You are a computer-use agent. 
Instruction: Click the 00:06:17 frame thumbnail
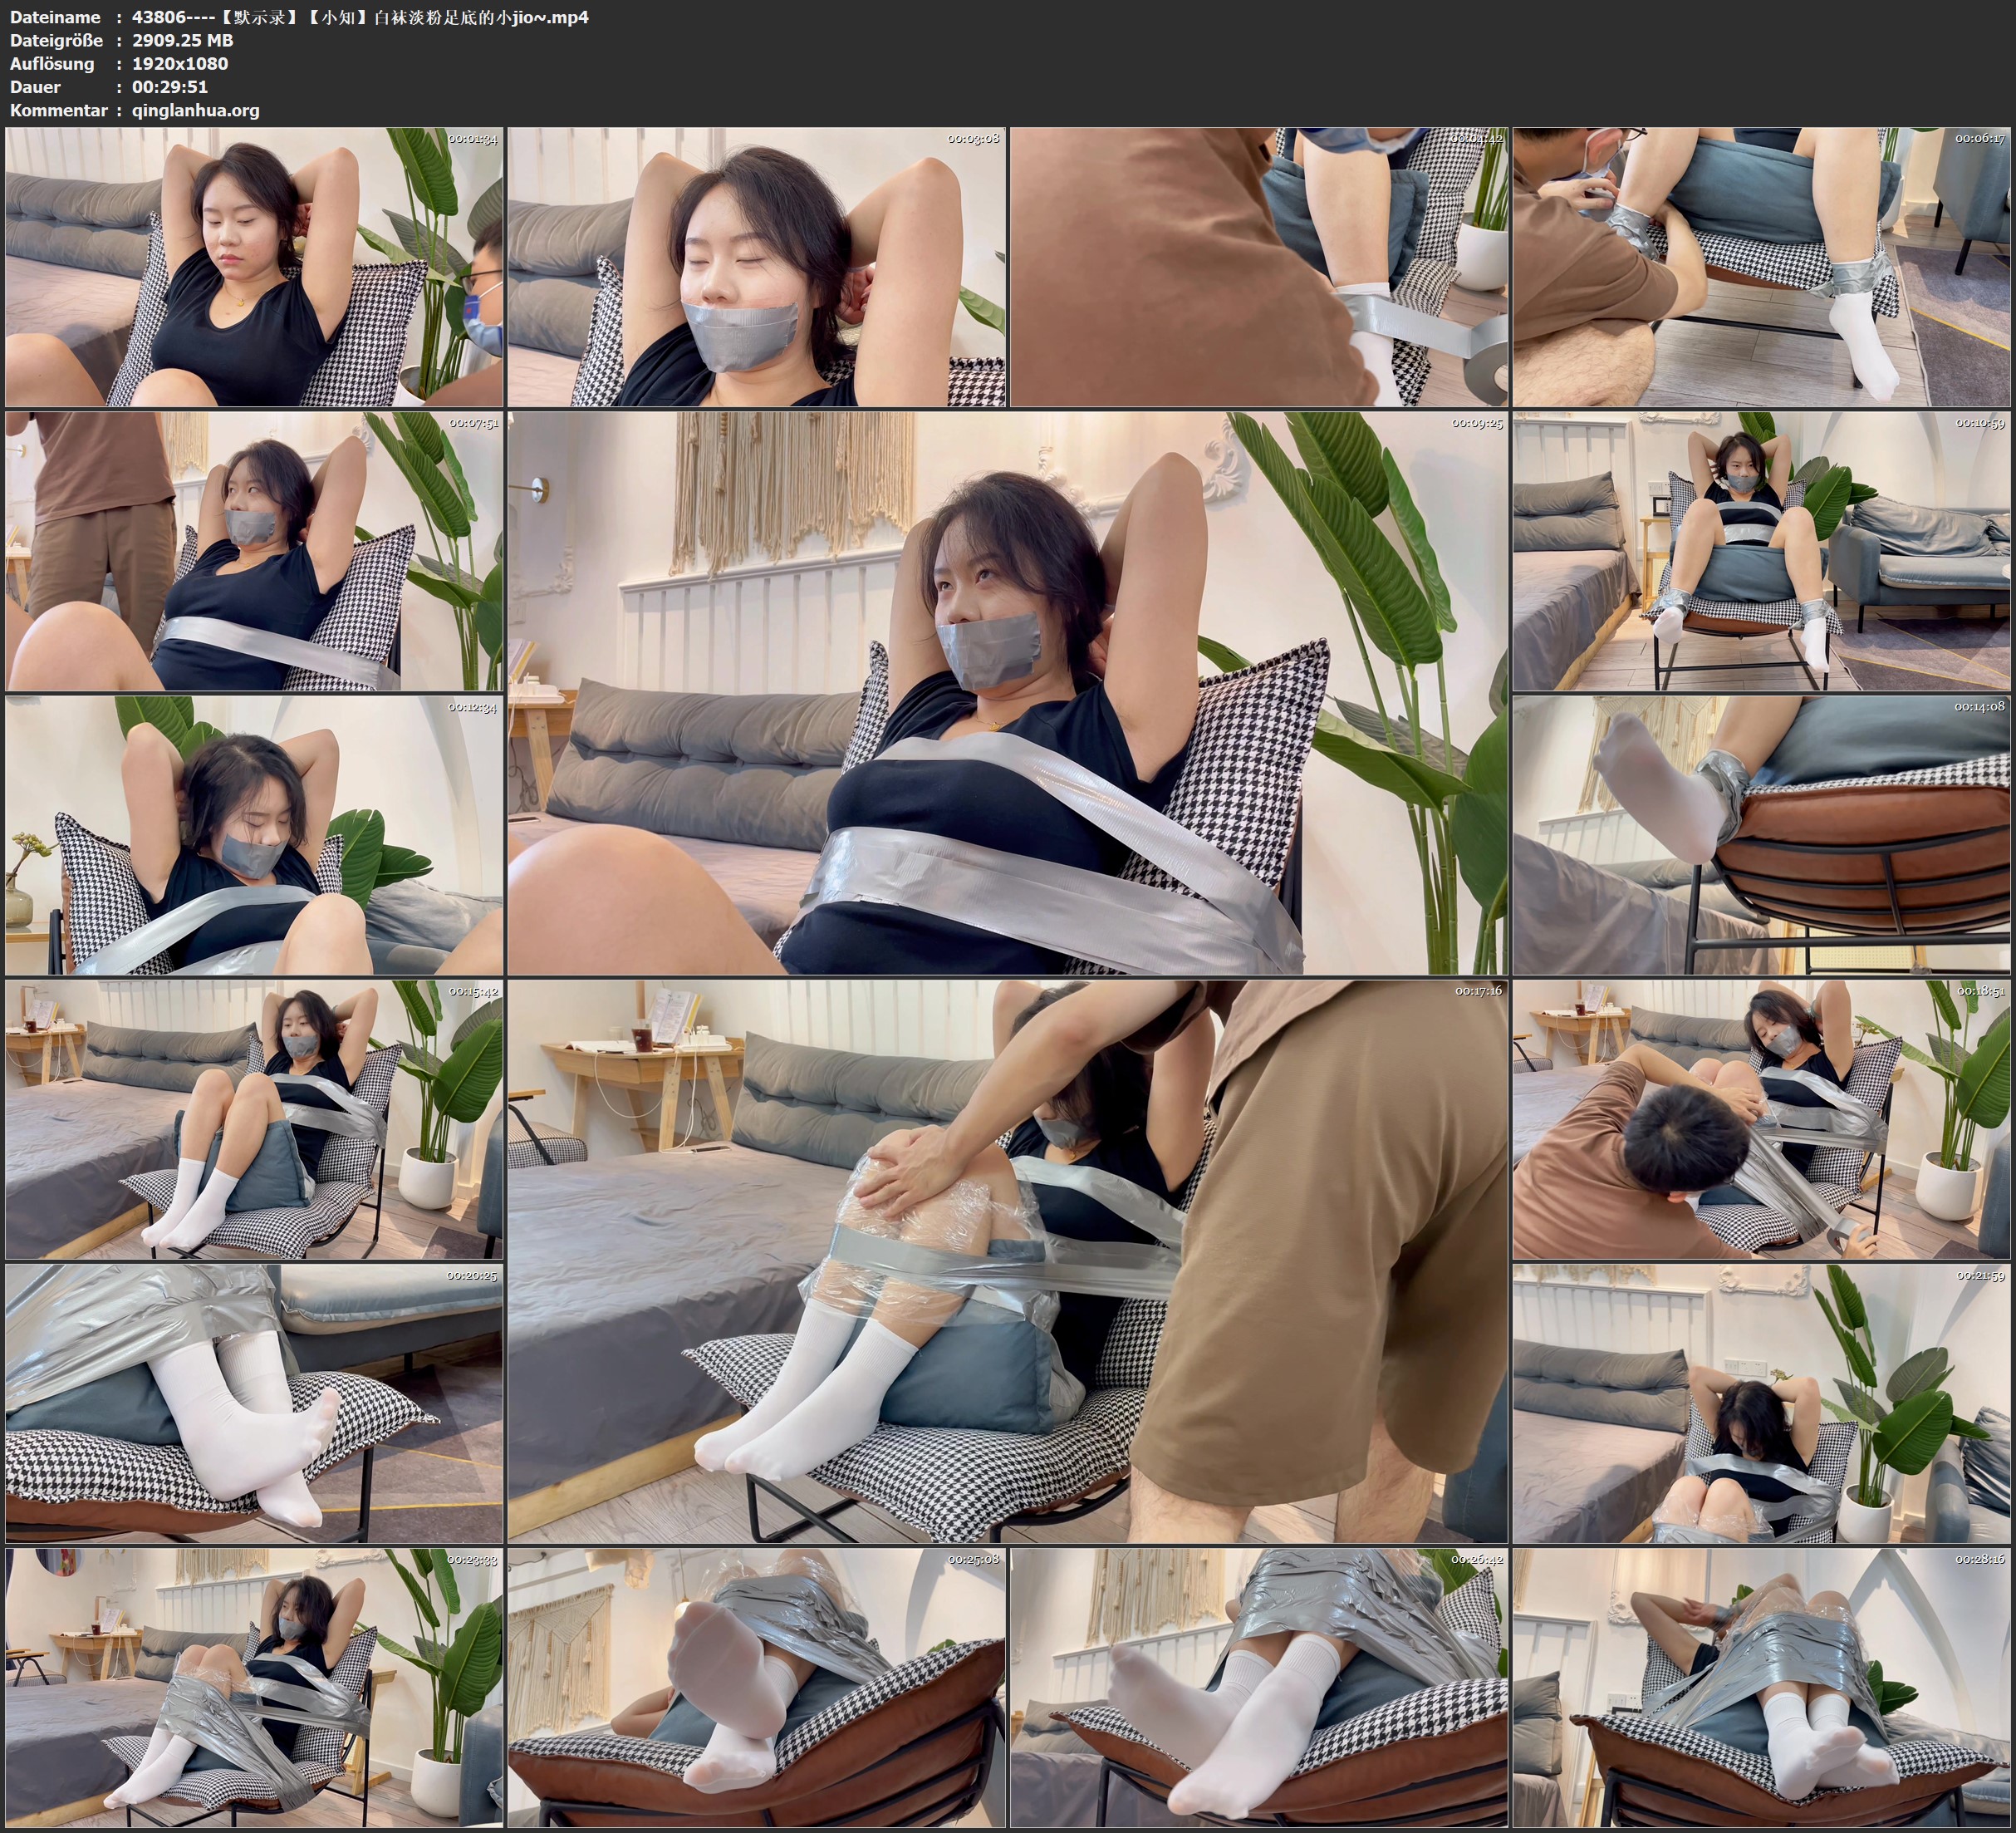[x=1761, y=268]
